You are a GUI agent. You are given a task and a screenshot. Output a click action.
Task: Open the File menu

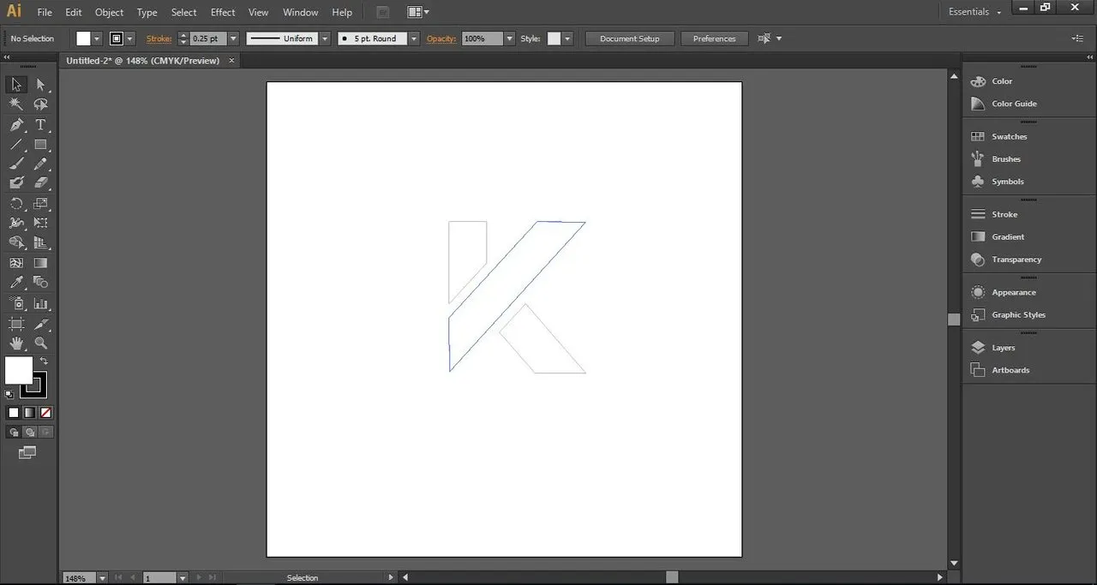point(45,12)
